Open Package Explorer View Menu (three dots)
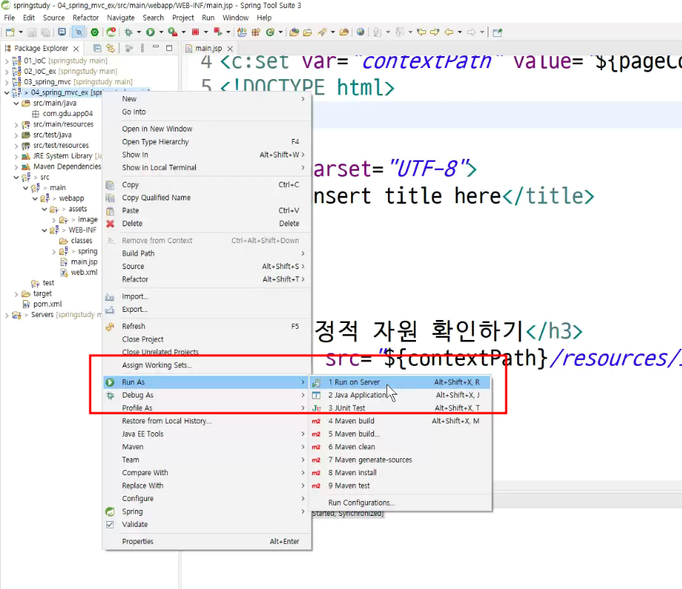Viewport: 682px width, 589px height. 142,48
